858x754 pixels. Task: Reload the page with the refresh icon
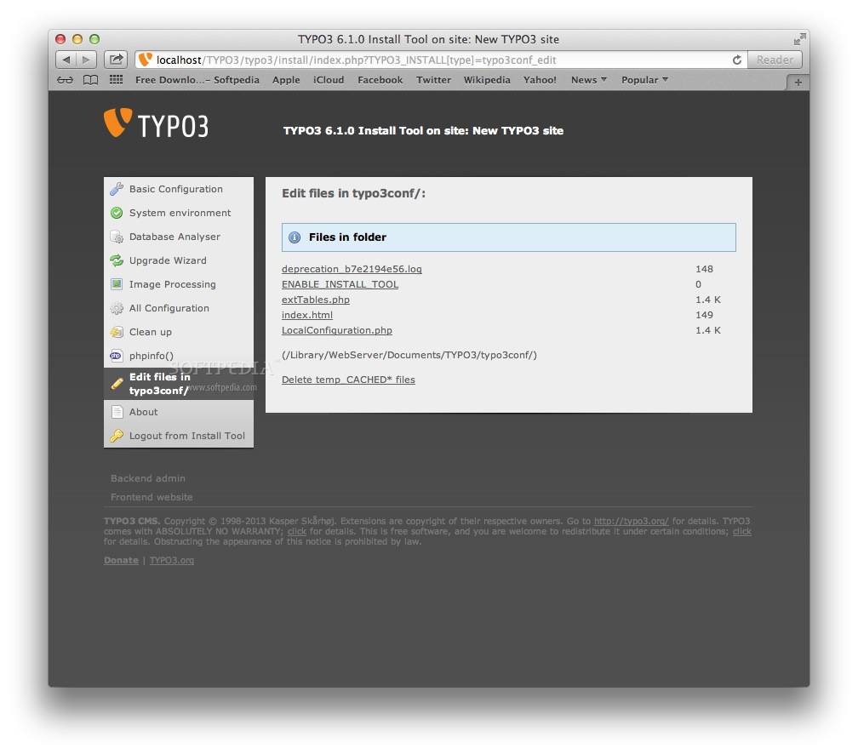click(x=736, y=60)
